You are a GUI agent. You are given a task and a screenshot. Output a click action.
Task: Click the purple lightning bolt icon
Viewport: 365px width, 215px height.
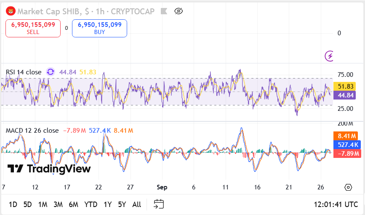point(330,55)
